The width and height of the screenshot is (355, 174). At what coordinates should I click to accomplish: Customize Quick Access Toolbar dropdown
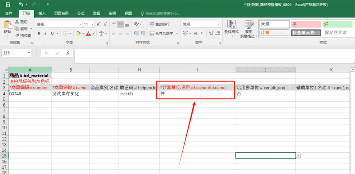point(48,4)
